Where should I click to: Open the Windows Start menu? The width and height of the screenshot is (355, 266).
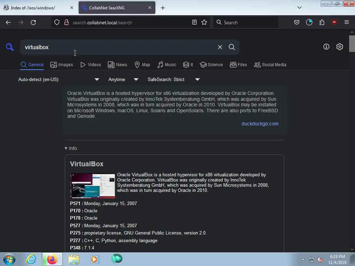pos(9,259)
